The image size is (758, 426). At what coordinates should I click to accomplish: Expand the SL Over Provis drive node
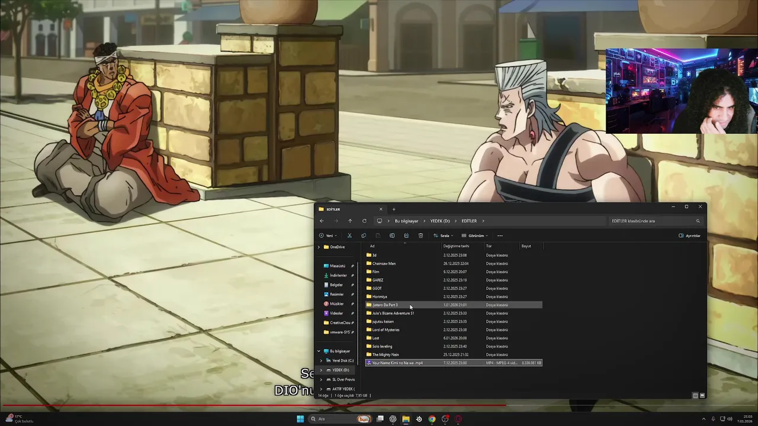[321, 379]
